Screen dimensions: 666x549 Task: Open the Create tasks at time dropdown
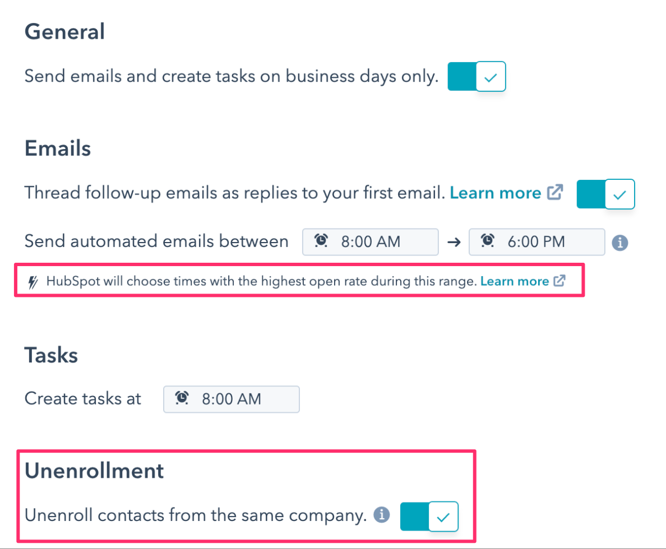pos(231,399)
